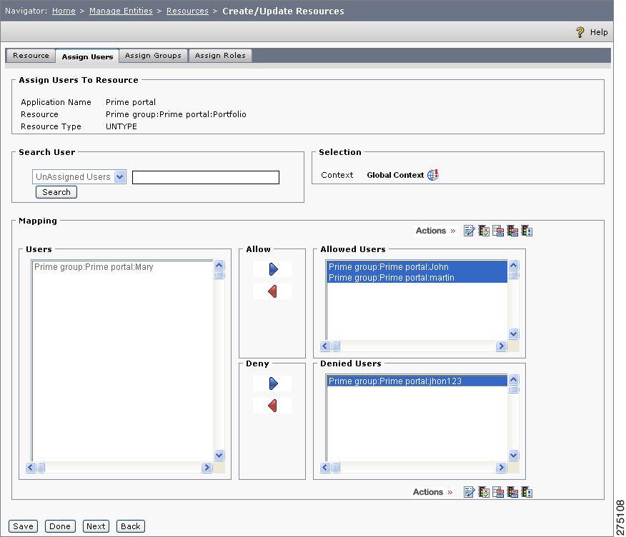The image size is (626, 537).
Task: Select jhon123 in Denied Users list
Action: coord(417,381)
